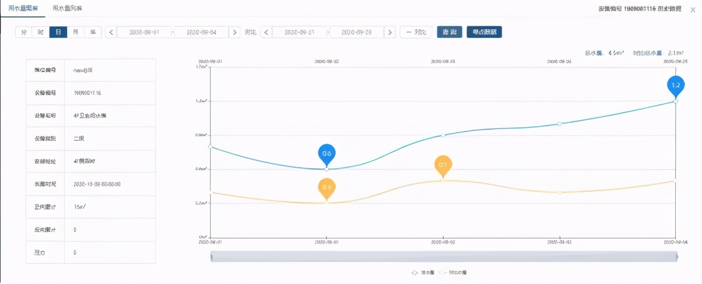The height and width of the screenshot is (284, 702).
Task: Click the white compare button left of 查询
Action: pyautogui.click(x=416, y=32)
